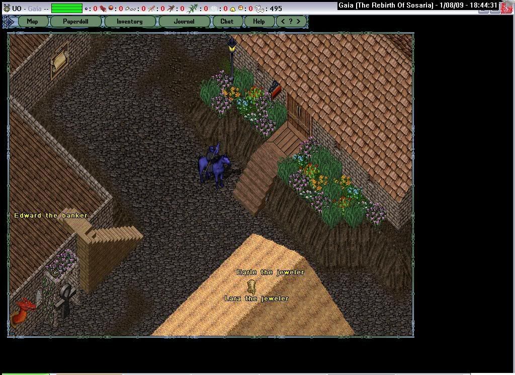Open the Paperdoll window
This screenshot has height=375, width=515.
(76, 22)
